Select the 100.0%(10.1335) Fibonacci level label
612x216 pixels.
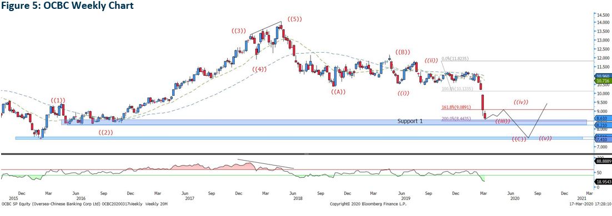458,89
